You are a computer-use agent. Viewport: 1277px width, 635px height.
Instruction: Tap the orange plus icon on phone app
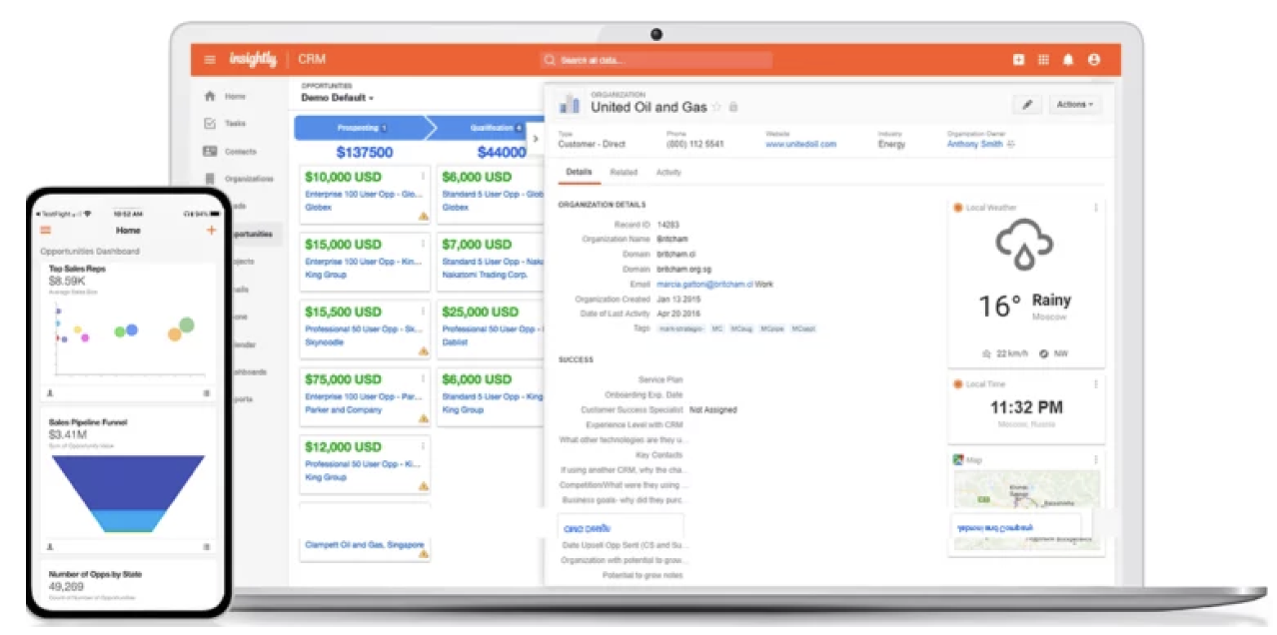click(x=211, y=231)
